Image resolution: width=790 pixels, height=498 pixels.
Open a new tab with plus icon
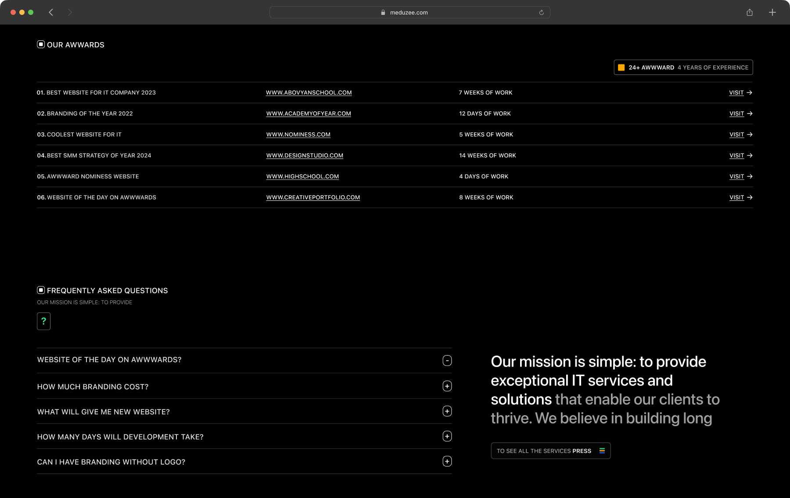tap(772, 12)
